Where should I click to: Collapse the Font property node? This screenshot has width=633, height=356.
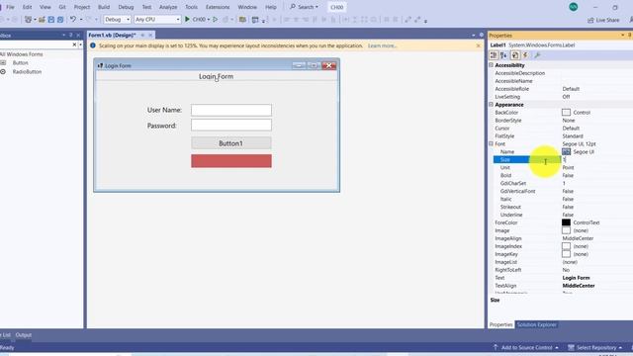point(491,143)
